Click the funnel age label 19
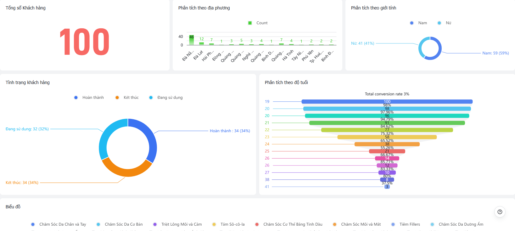This screenshot has height=231, width=515. click(267, 102)
